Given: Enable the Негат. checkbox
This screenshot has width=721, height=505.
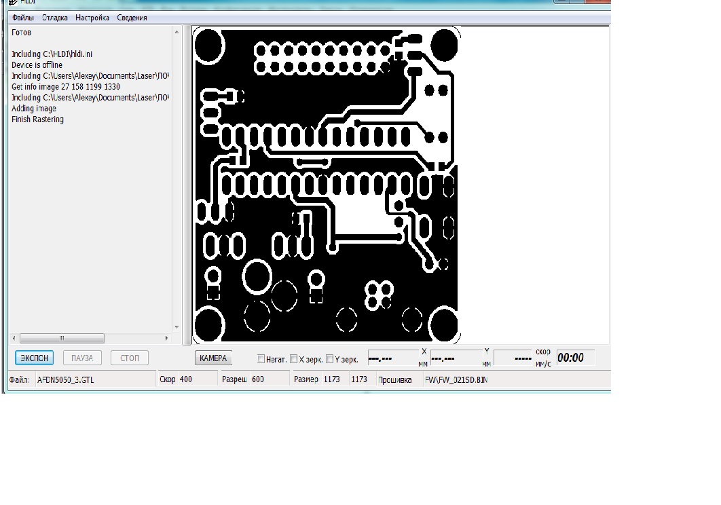Looking at the screenshot, I should click(x=261, y=359).
